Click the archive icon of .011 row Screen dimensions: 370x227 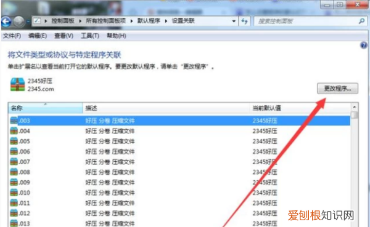click(14, 203)
